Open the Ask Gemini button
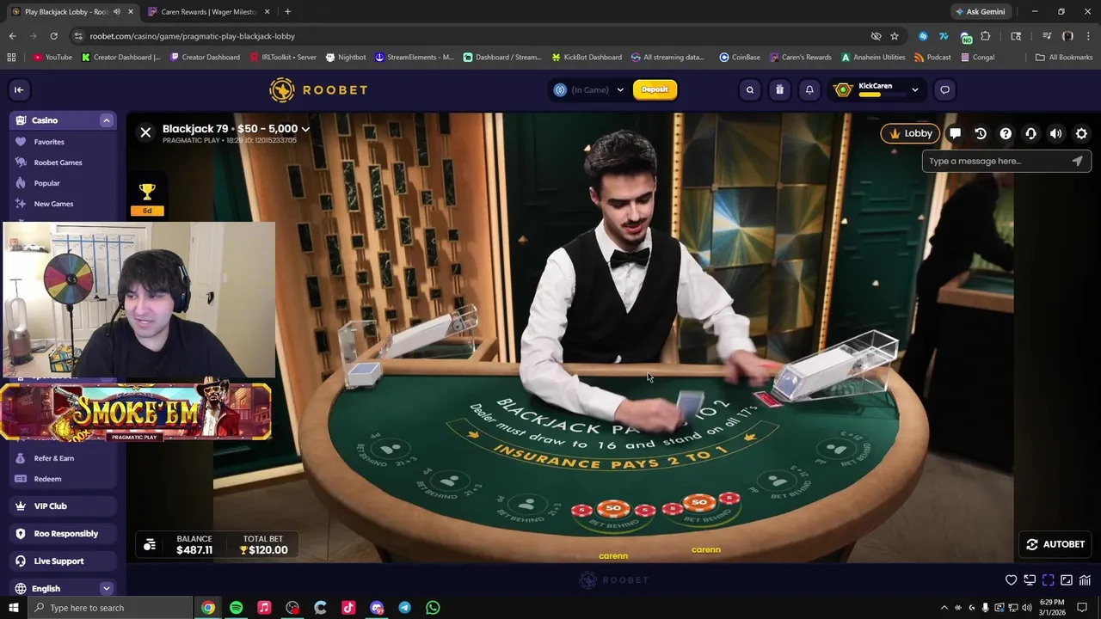 [980, 12]
